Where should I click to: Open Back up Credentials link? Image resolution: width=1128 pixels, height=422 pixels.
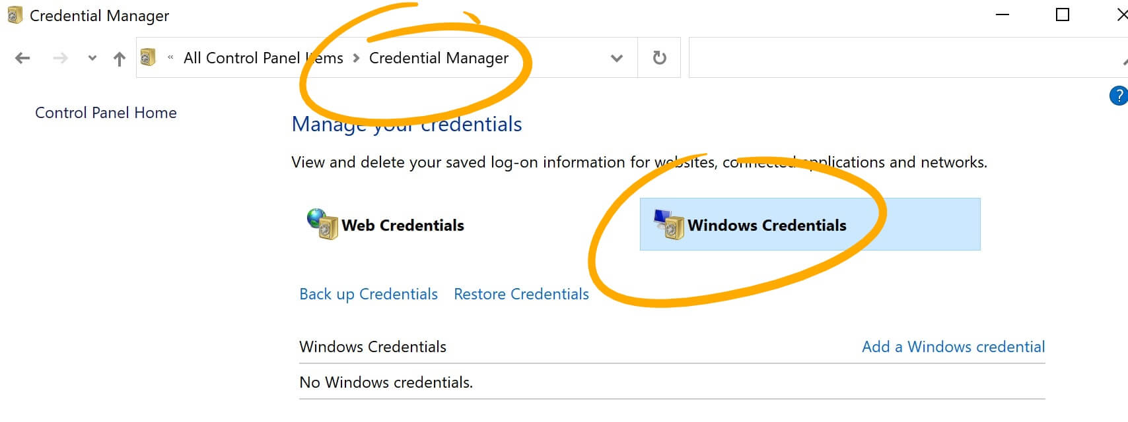pyautogui.click(x=369, y=294)
